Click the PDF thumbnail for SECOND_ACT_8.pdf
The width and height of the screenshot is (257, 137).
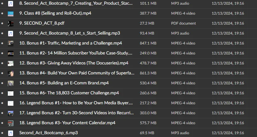pyautogui.click(x=11, y=23)
